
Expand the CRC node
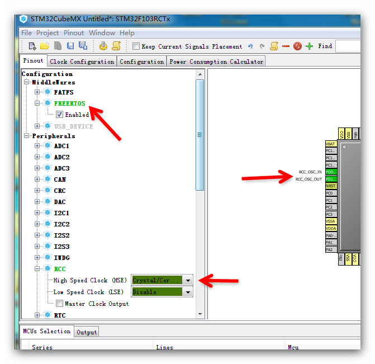pos(37,190)
